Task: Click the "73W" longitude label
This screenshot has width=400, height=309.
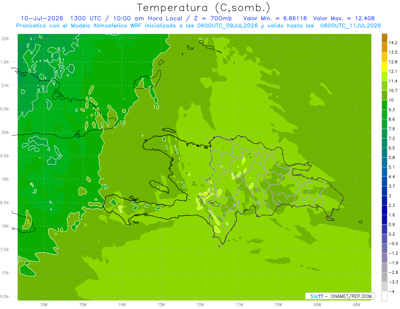Action: [x=161, y=305]
